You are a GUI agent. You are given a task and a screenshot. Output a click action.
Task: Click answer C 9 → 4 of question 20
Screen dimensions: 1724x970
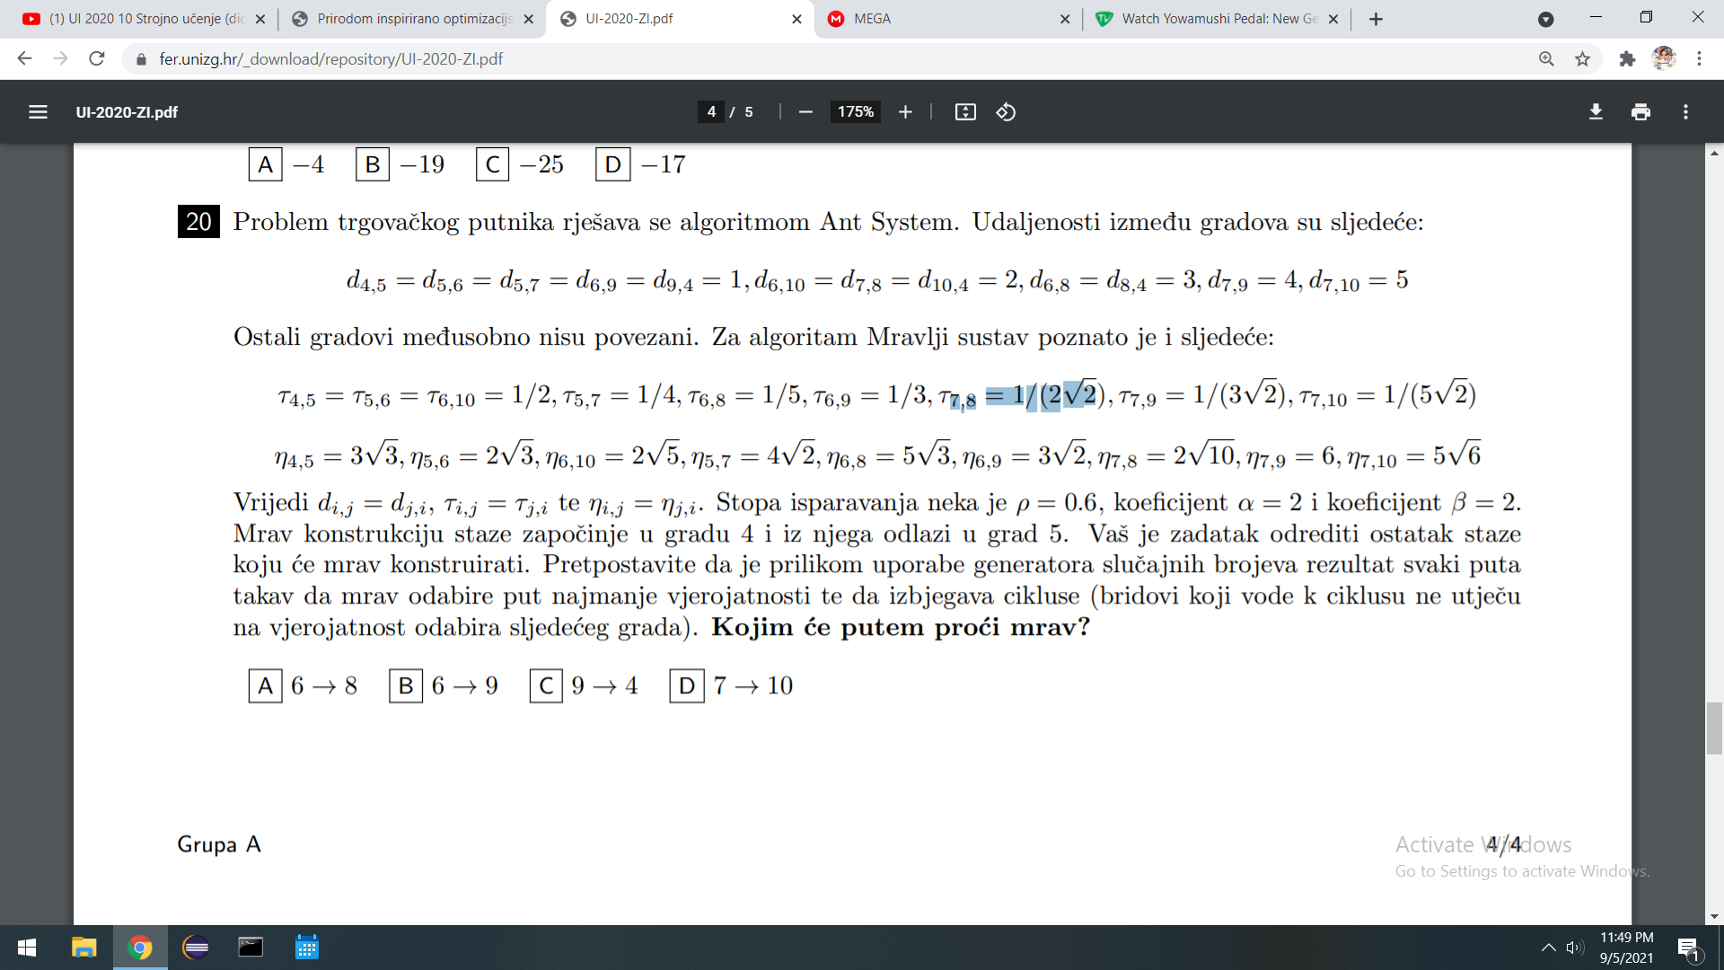[x=585, y=686]
